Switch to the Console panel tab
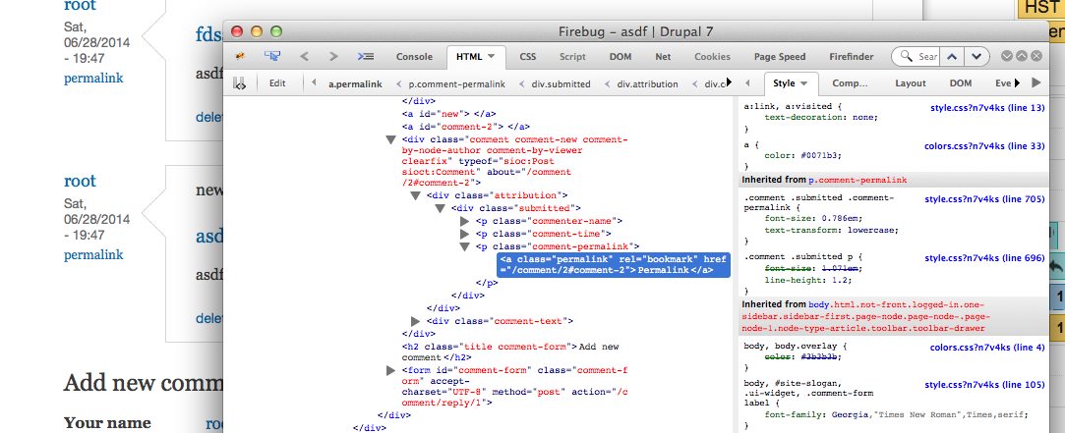1065x433 pixels. (x=414, y=57)
